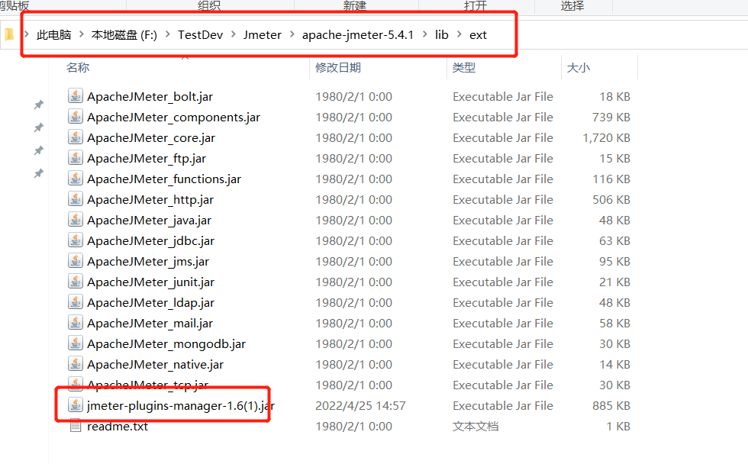Click the folder icon in address bar

click(9, 34)
